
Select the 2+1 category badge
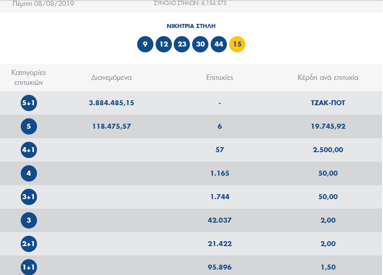click(29, 244)
